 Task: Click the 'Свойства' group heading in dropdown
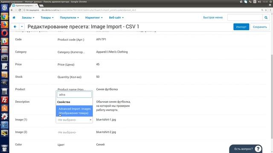pos(64,102)
